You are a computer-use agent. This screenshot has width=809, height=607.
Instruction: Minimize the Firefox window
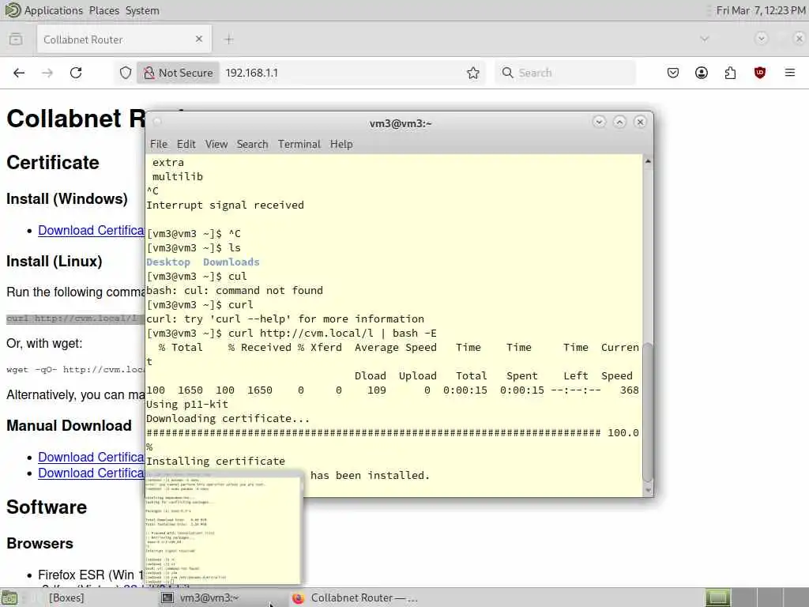(761, 39)
